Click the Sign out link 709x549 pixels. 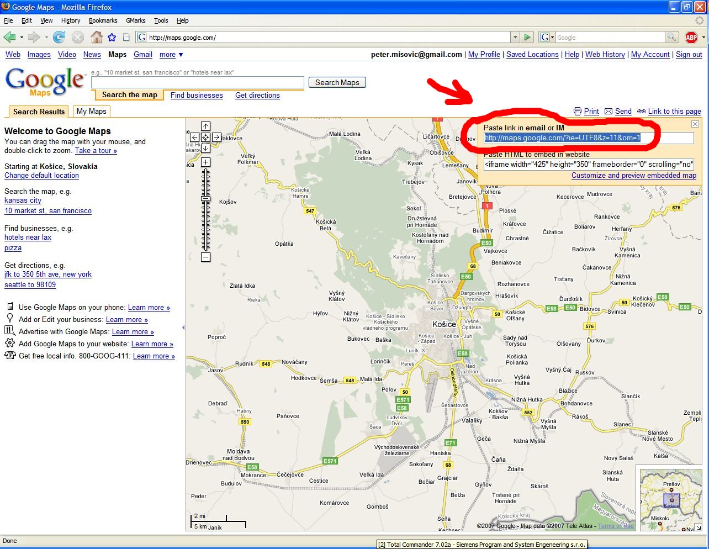coord(689,54)
